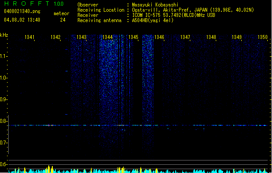Click the 0.7 kHz frequency axis label
Image resolution: width=272 pixels, height=173 pixels.
(3, 143)
